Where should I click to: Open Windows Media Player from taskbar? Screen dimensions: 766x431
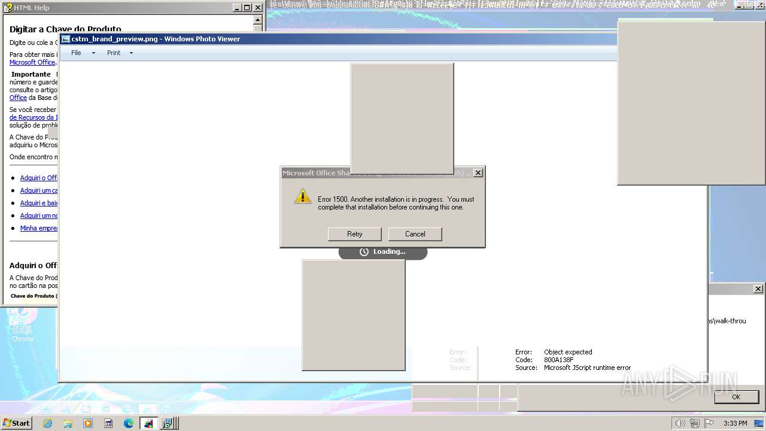[x=88, y=423]
